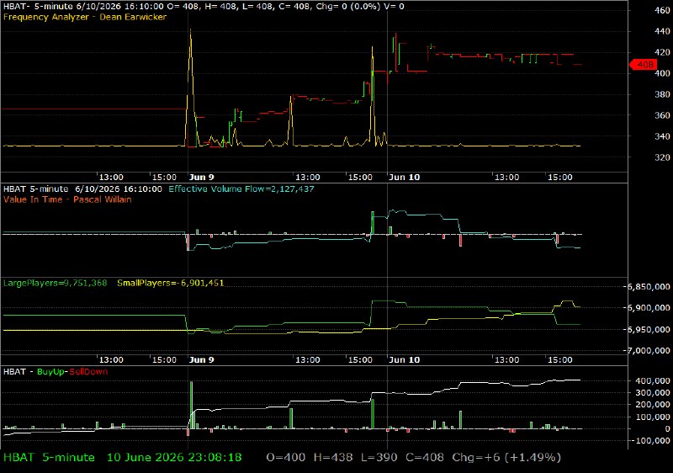The width and height of the screenshot is (673, 473).
Task: Click 'L=390' value in status bar
Action: tap(379, 458)
